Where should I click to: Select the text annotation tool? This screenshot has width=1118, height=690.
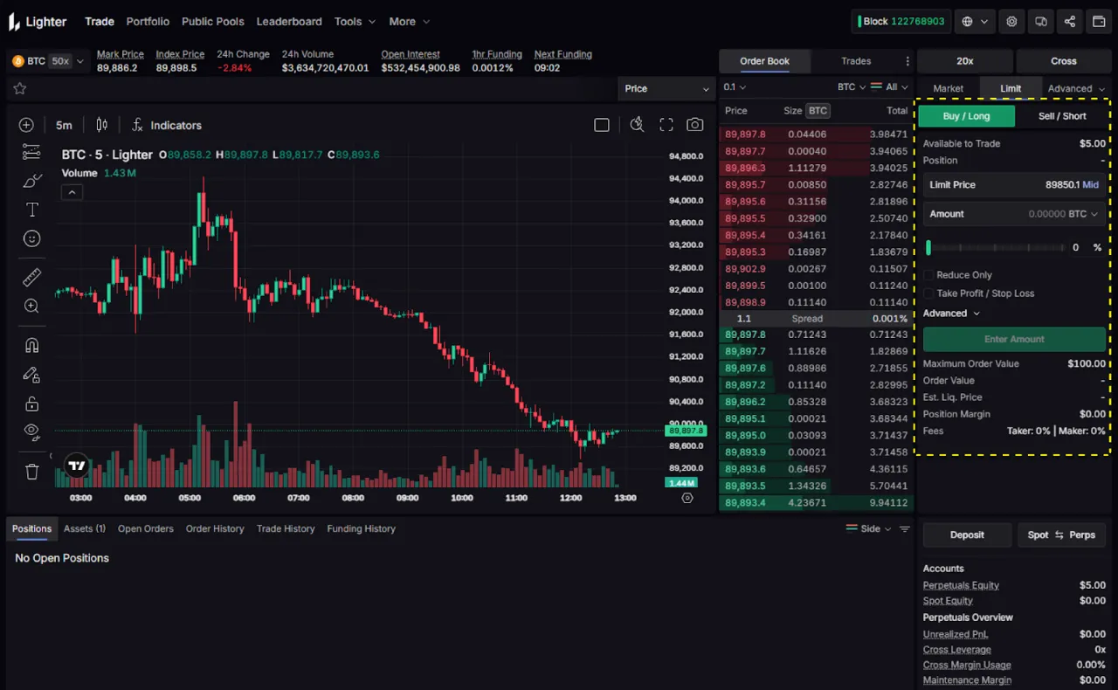32,210
